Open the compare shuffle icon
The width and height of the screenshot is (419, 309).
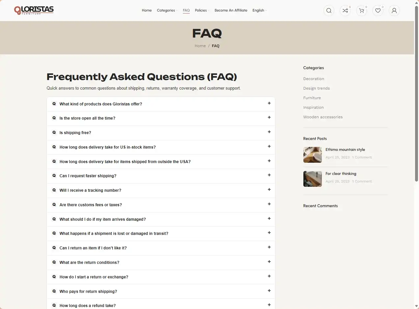coord(345,11)
